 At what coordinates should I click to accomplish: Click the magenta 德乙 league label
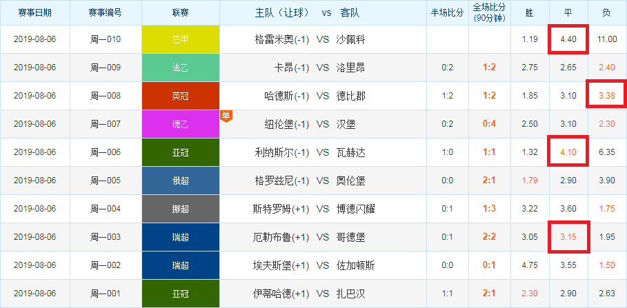click(181, 124)
